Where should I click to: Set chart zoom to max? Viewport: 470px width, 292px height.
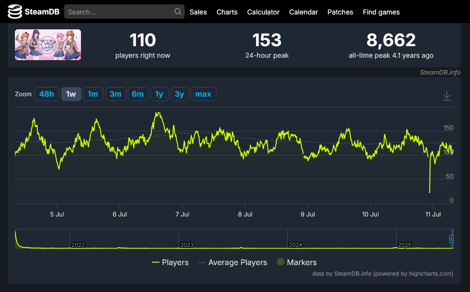coord(203,94)
